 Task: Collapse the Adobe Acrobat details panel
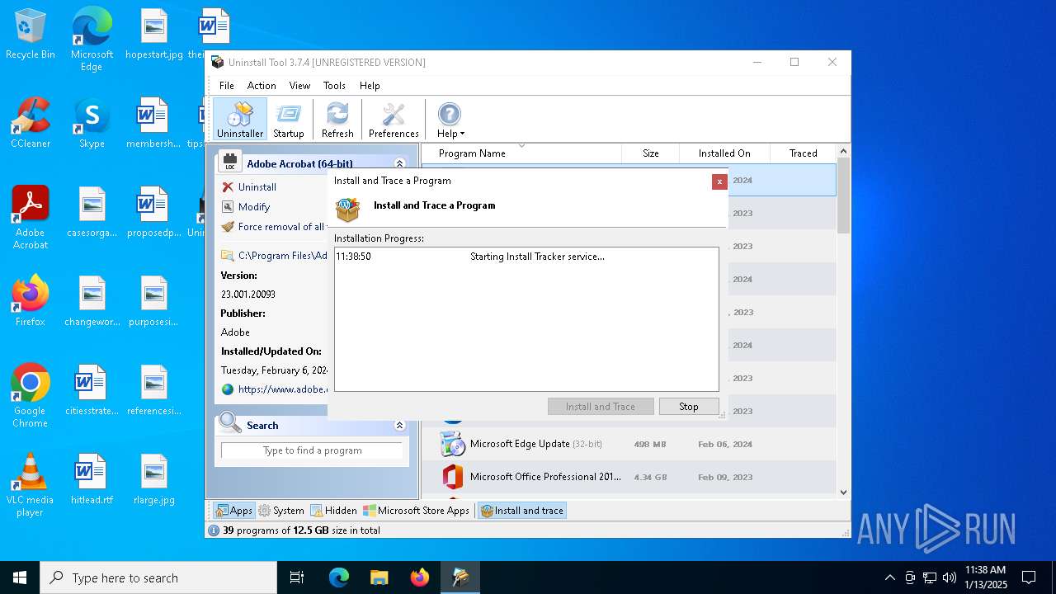point(400,164)
